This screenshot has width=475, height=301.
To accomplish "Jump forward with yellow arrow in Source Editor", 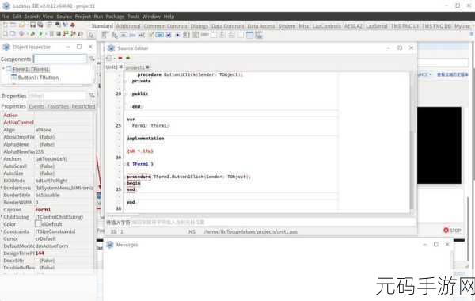I will [x=127, y=58].
